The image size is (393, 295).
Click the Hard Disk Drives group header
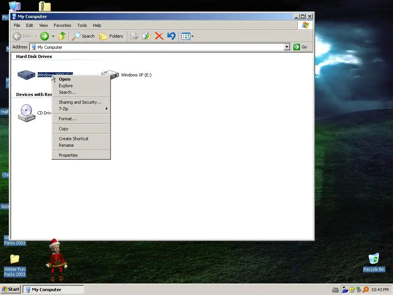34,56
